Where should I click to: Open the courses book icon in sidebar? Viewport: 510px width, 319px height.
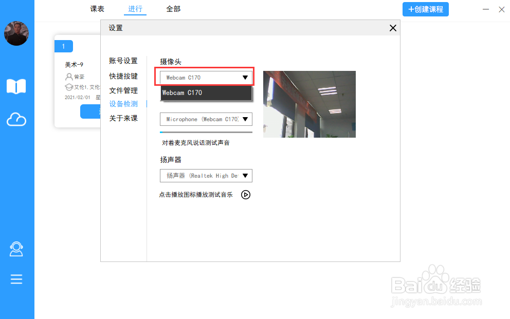[x=16, y=86]
